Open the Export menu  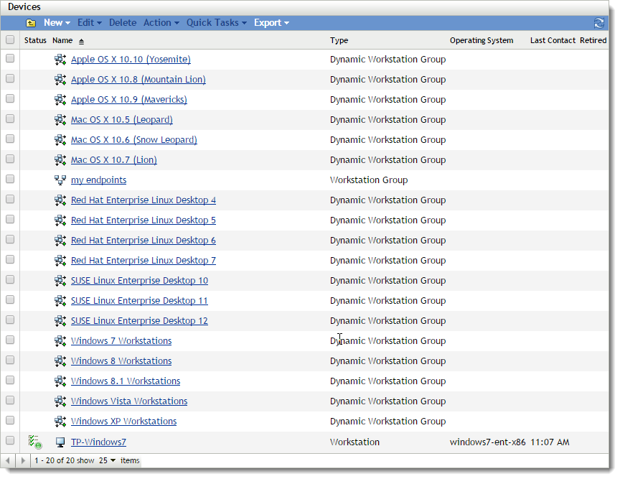(x=271, y=22)
